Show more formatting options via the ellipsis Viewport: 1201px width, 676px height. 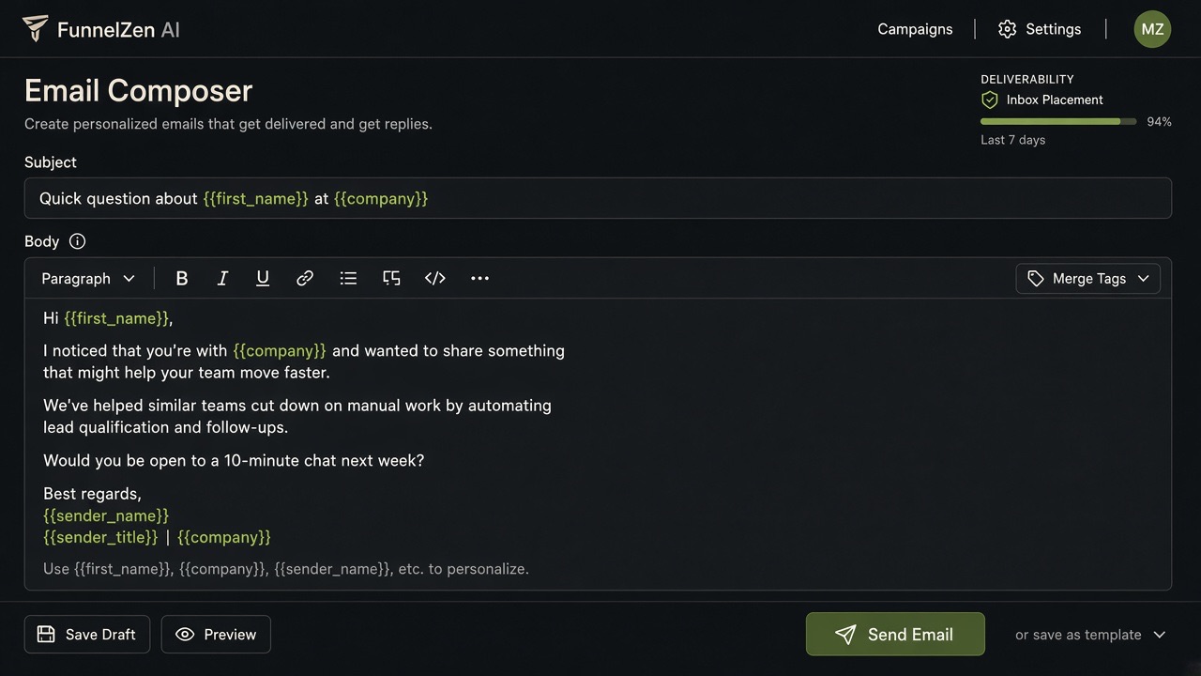[x=479, y=278]
